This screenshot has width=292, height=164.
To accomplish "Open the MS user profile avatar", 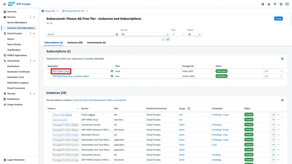I will [x=287, y=4].
